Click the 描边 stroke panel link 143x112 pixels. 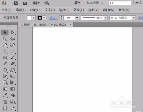pyautogui.click(x=53, y=18)
